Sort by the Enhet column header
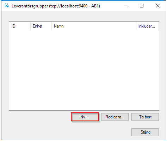The height and width of the screenshot is (141, 167). coord(41,26)
